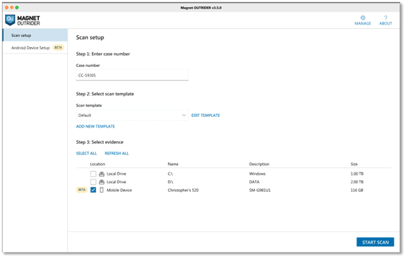The width and height of the screenshot is (406, 258).
Task: Enable the C:\ Local Drive checkbox
Action: (93, 174)
